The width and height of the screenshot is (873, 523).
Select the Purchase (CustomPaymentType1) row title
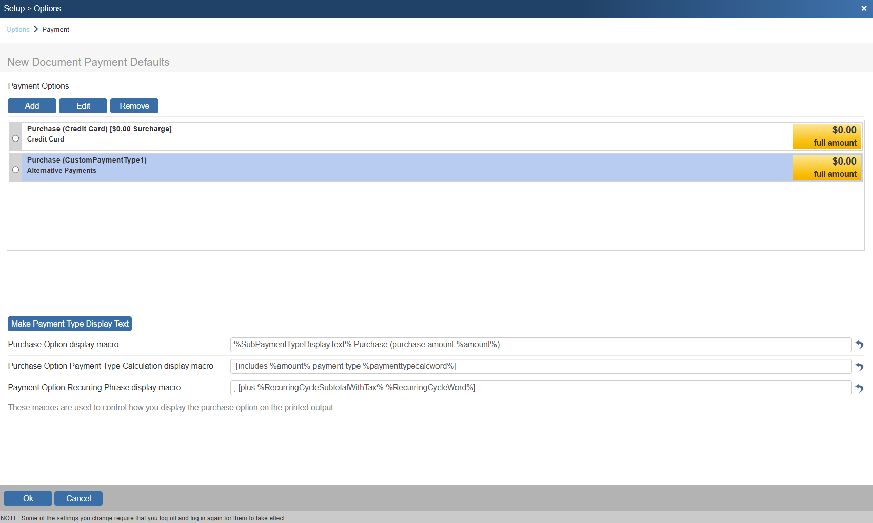(87, 160)
